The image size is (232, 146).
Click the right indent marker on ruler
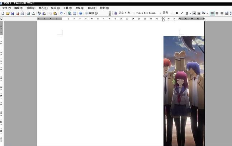(179, 19)
